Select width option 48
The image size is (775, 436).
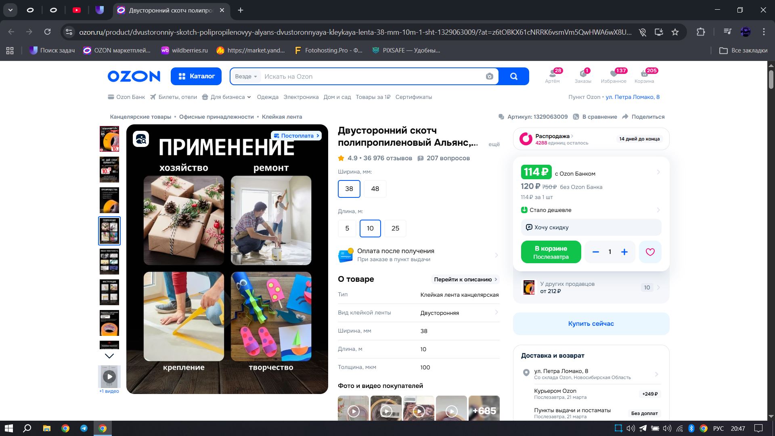(x=375, y=189)
